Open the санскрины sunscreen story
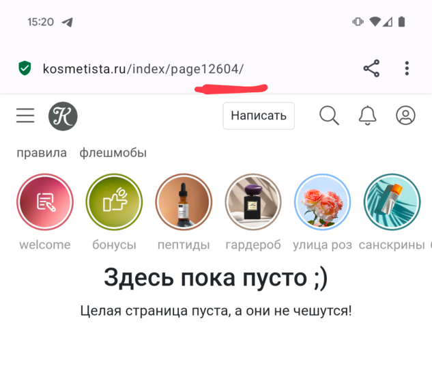The height and width of the screenshot is (375, 432). (392, 202)
